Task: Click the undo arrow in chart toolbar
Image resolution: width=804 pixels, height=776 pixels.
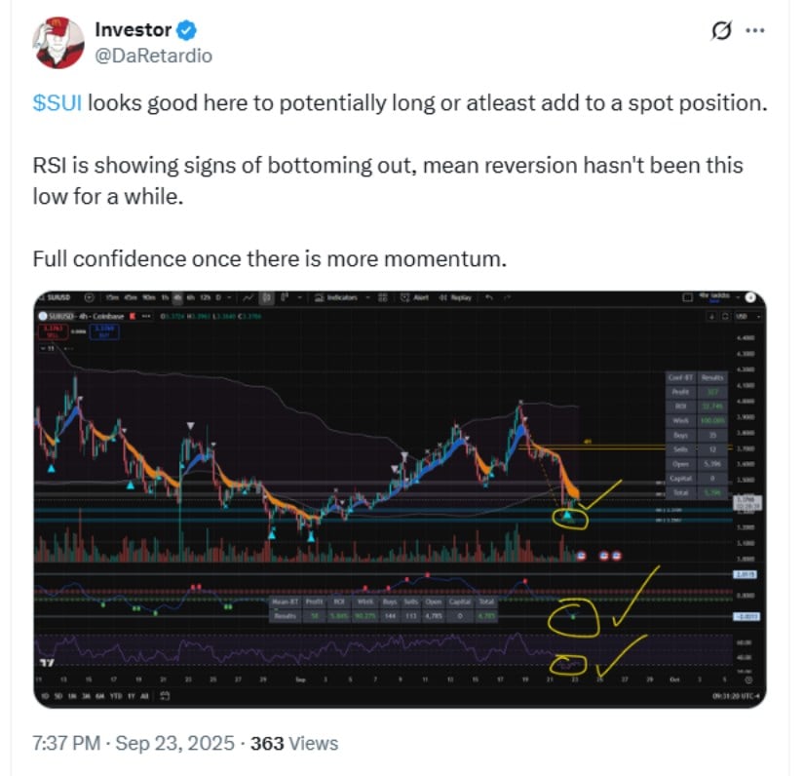Action: (x=488, y=296)
